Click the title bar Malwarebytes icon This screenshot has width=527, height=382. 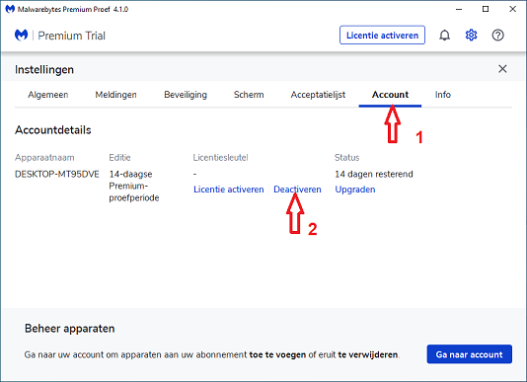coord(10,9)
